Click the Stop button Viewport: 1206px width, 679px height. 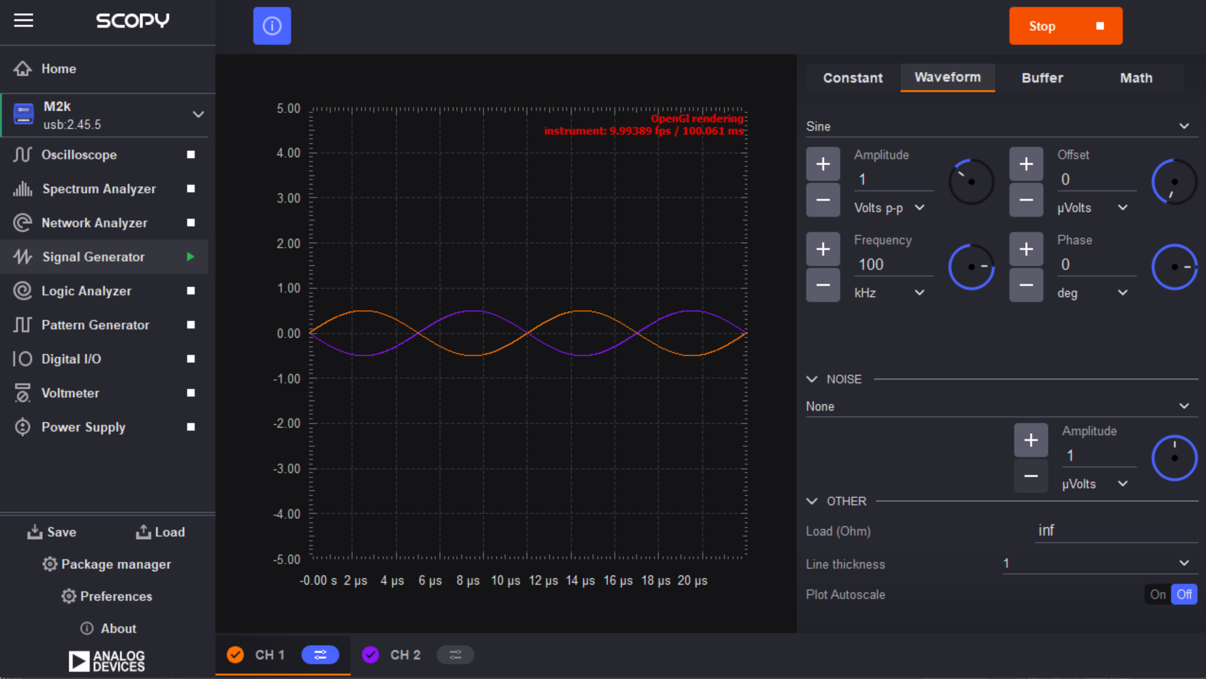pos(1065,26)
